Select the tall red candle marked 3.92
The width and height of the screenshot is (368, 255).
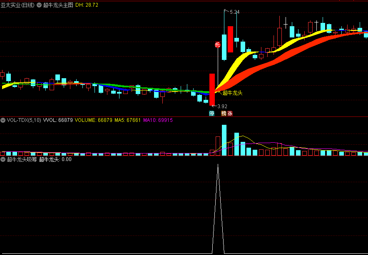[x=212, y=89]
